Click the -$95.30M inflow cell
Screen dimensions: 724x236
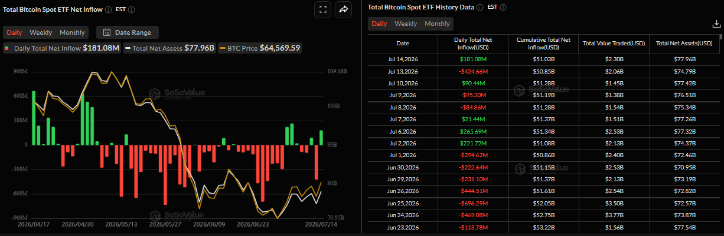(472, 95)
